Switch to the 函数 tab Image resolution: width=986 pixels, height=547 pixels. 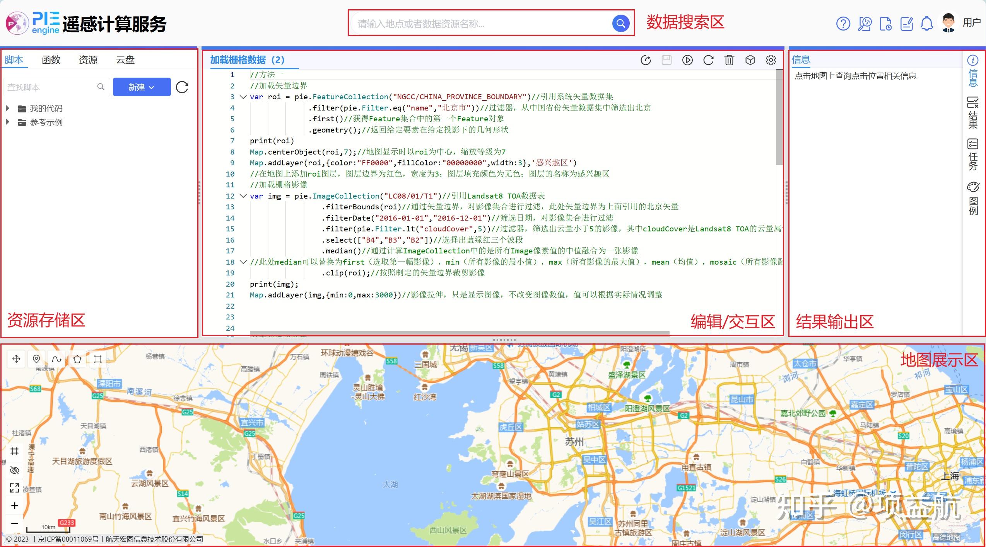(x=51, y=60)
